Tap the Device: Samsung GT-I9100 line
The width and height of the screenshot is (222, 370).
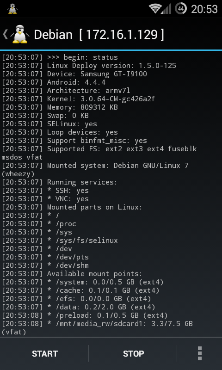point(74,74)
